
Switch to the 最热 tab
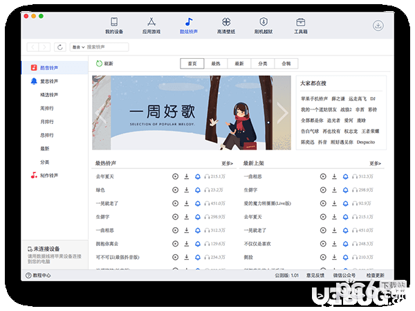pyautogui.click(x=216, y=64)
